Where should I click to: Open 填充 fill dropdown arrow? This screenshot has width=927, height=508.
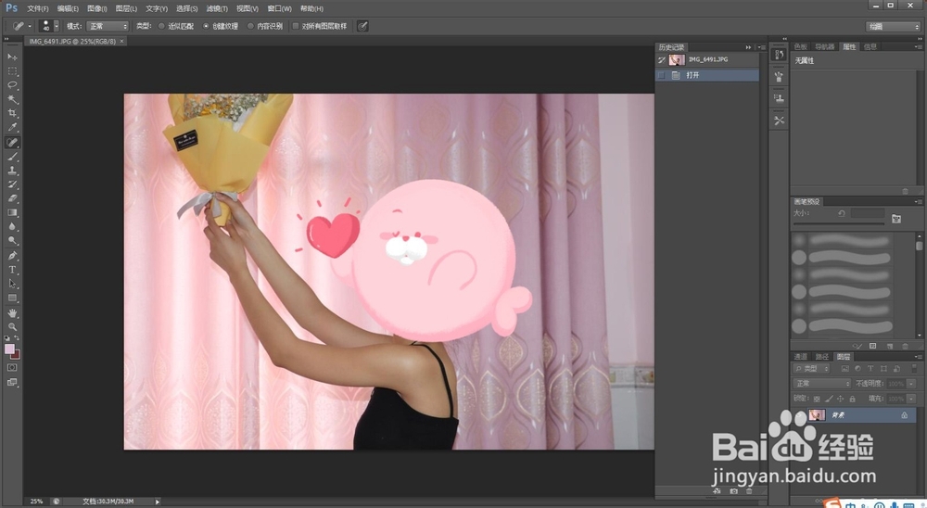point(911,400)
